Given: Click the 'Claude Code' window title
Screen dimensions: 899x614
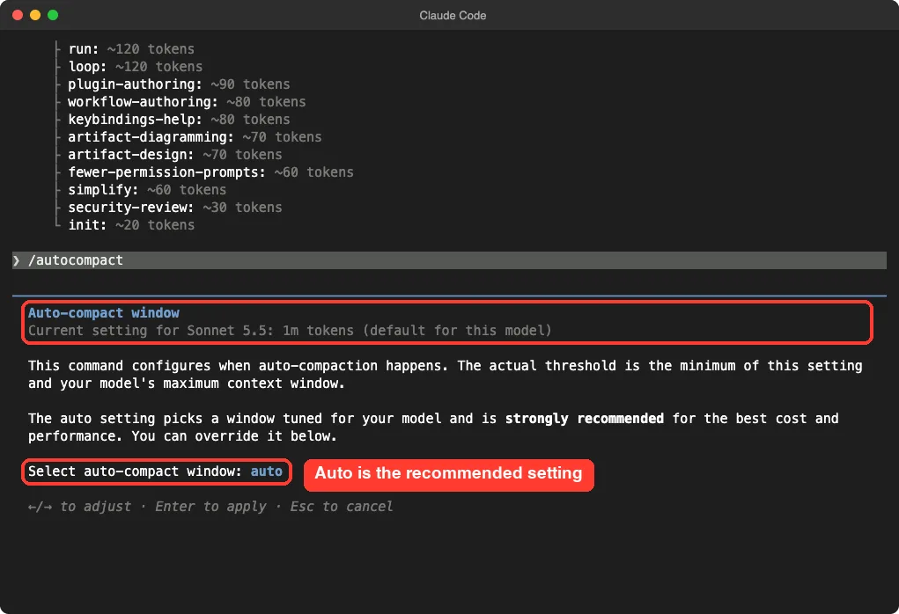Looking at the screenshot, I should click(x=453, y=16).
